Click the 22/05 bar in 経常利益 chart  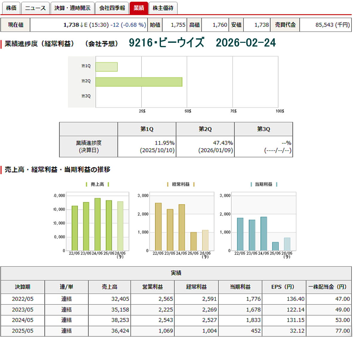click(x=158, y=226)
